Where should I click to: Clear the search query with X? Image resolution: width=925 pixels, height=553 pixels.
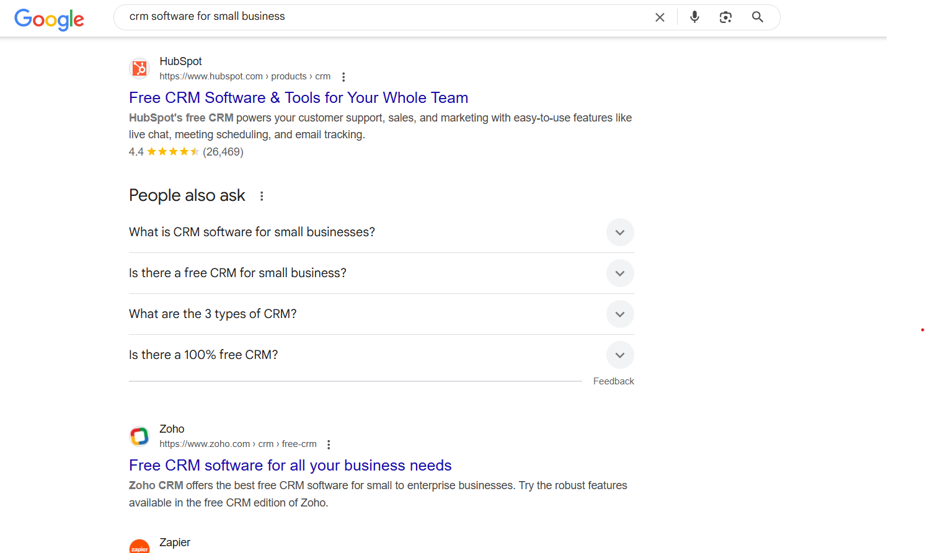tap(660, 17)
